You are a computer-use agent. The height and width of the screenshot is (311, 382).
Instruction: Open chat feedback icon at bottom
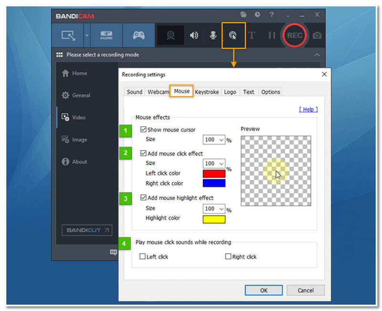[114, 252]
